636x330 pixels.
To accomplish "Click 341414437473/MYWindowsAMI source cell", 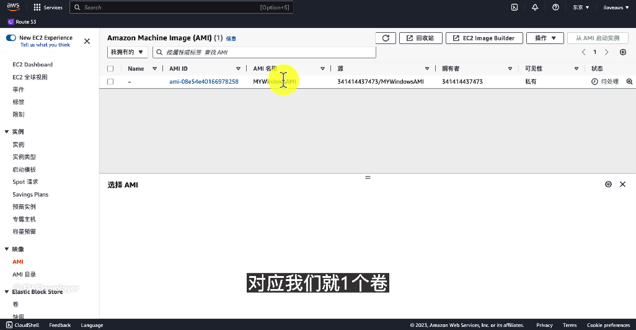I will pyautogui.click(x=381, y=82).
